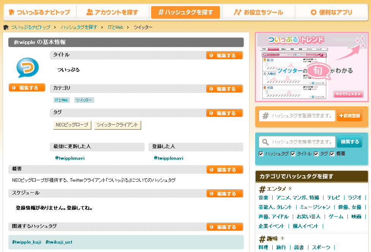Open お役立ちツール navigation tab

258,12
